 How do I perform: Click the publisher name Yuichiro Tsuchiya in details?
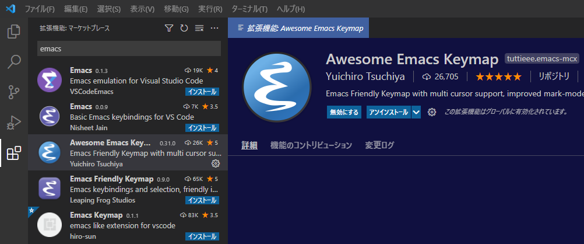pyautogui.click(x=365, y=77)
